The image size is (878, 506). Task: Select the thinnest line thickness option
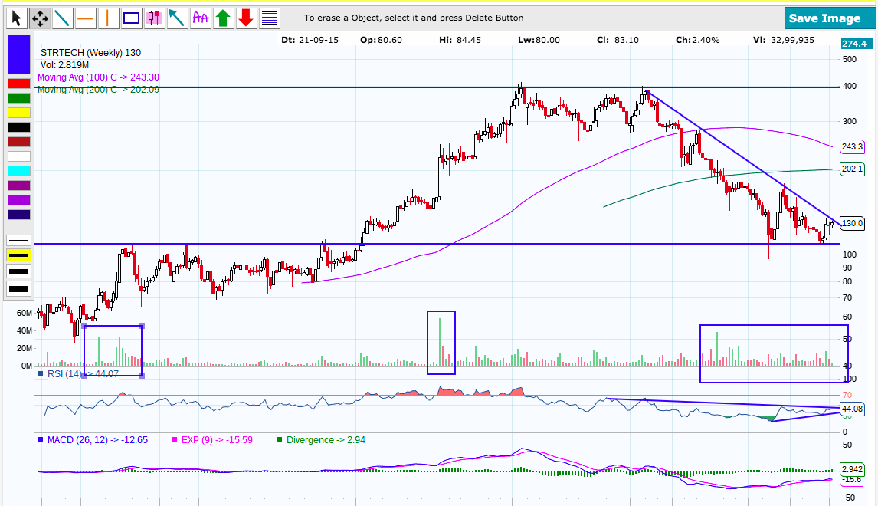pyautogui.click(x=19, y=241)
